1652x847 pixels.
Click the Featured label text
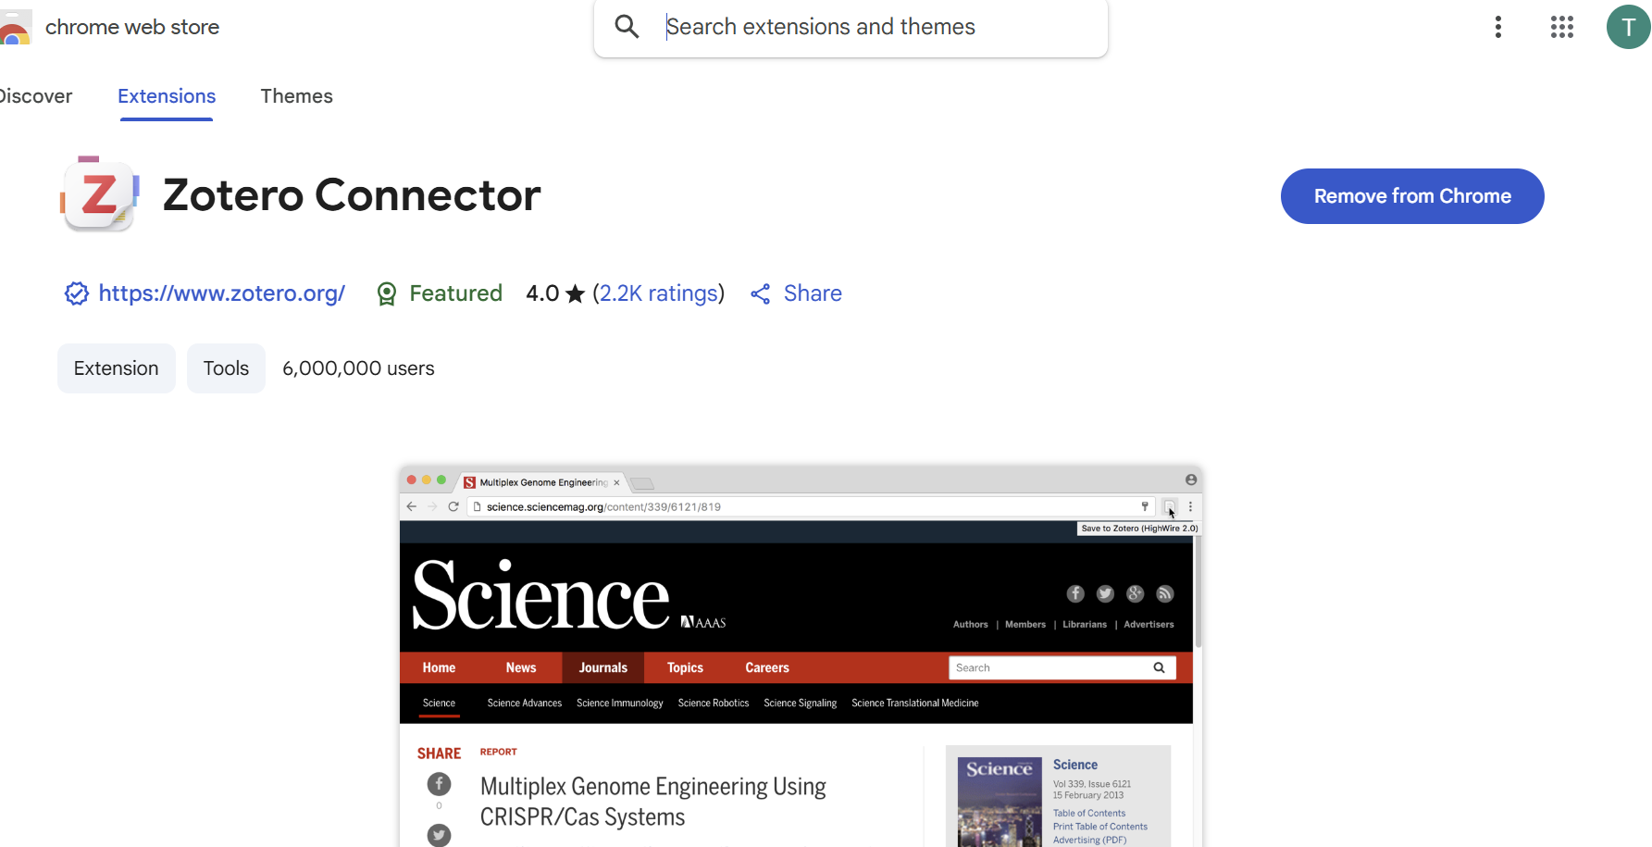click(x=456, y=293)
